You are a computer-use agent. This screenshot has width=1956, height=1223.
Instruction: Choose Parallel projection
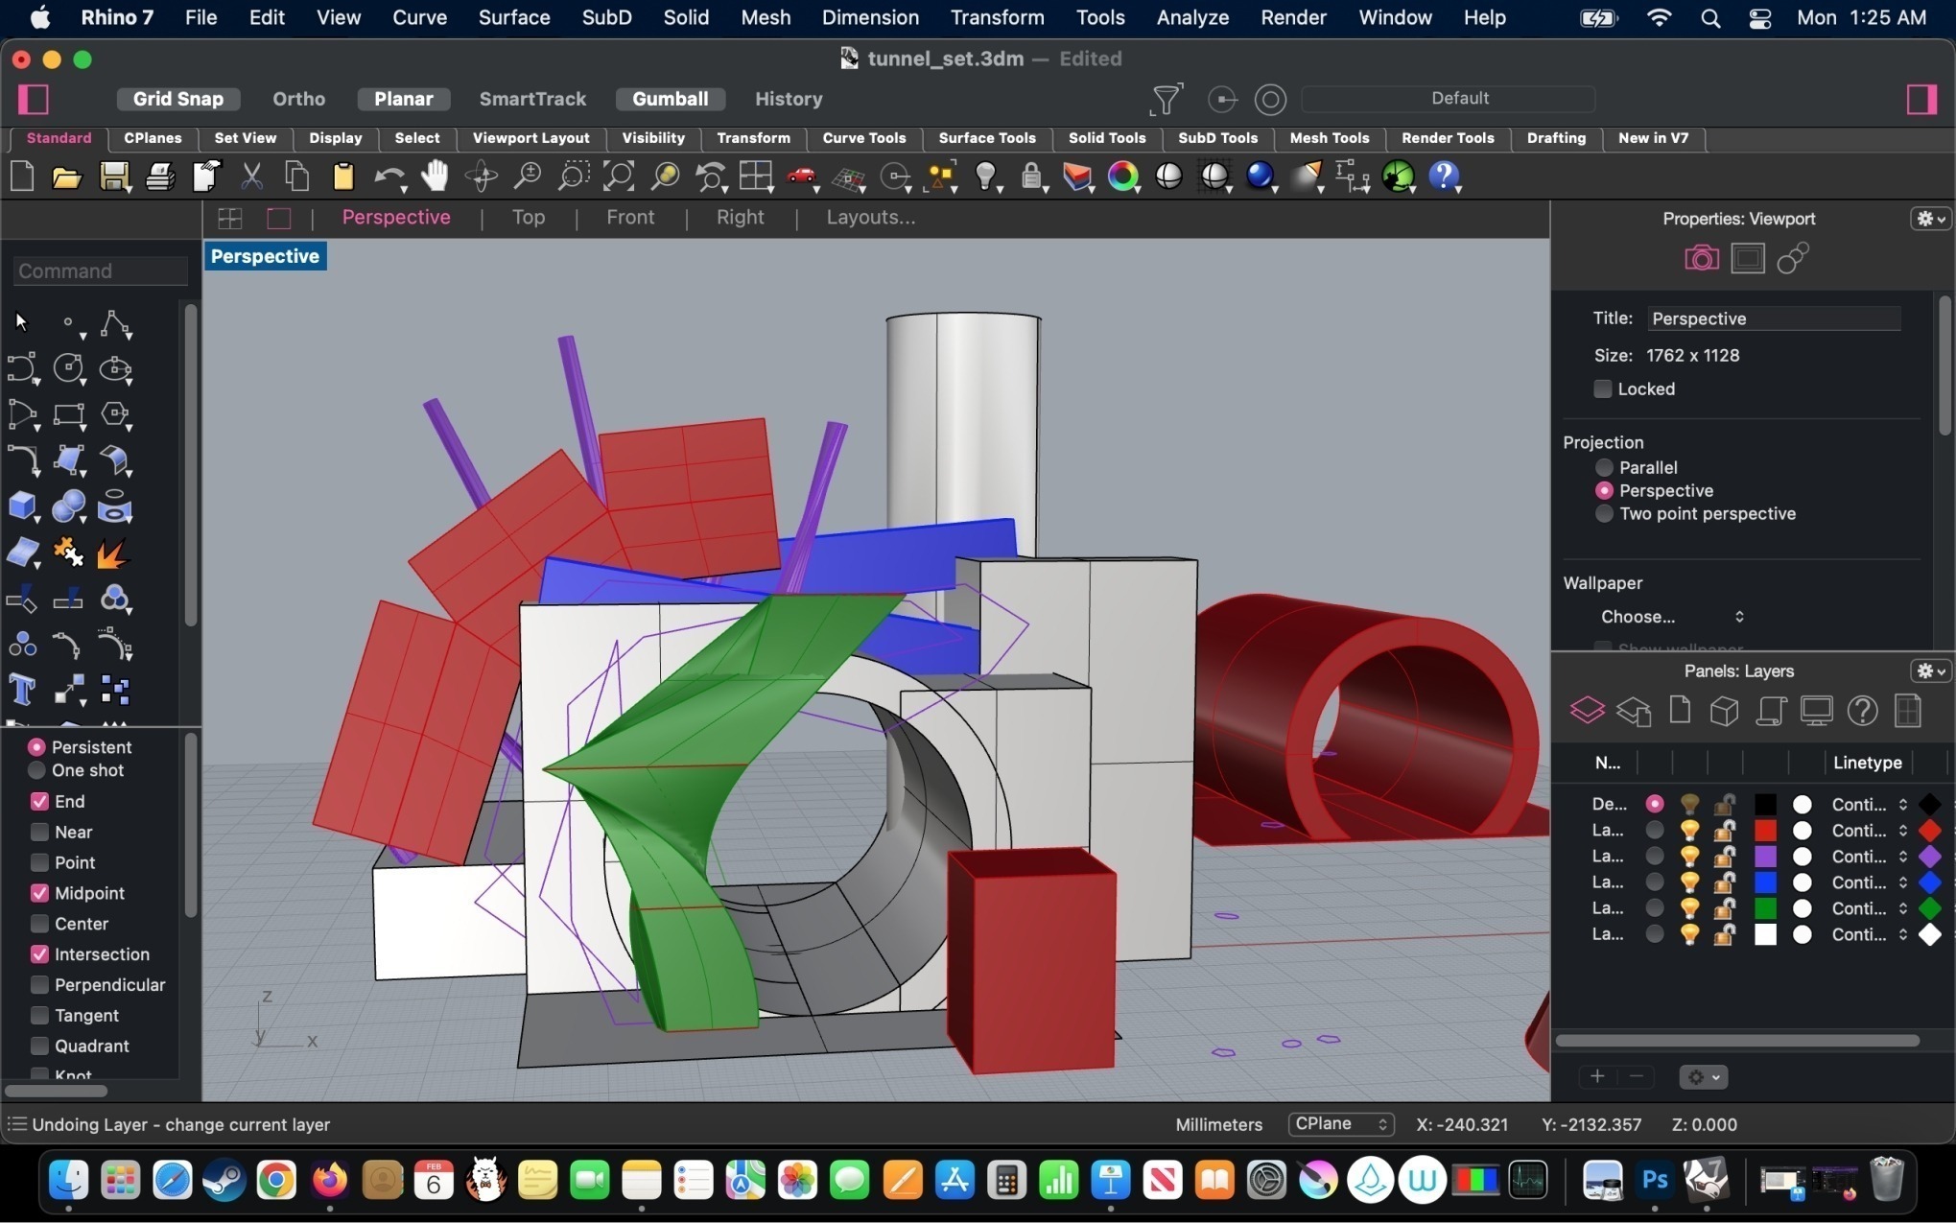point(1604,467)
